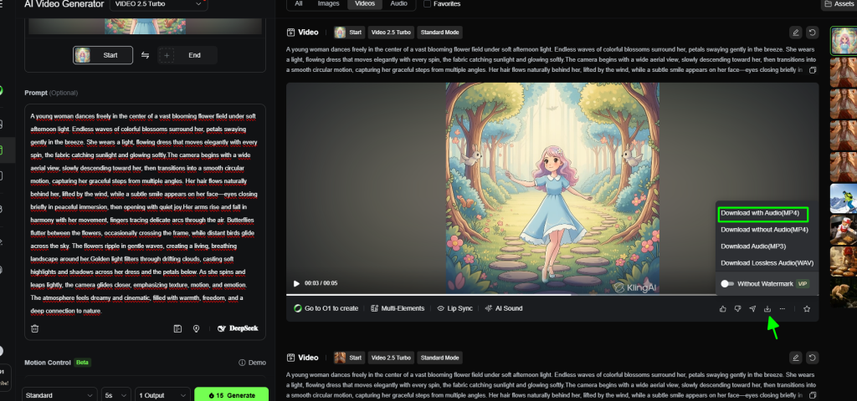Like the video with thumbs up icon

click(723, 308)
